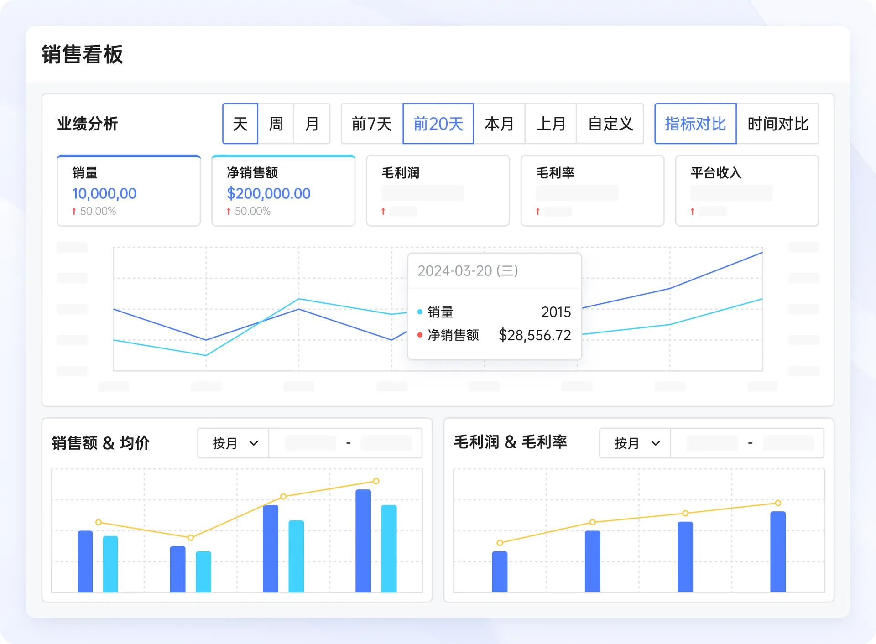Click cyan legend dot beside 销量 in tooltip

(420, 312)
